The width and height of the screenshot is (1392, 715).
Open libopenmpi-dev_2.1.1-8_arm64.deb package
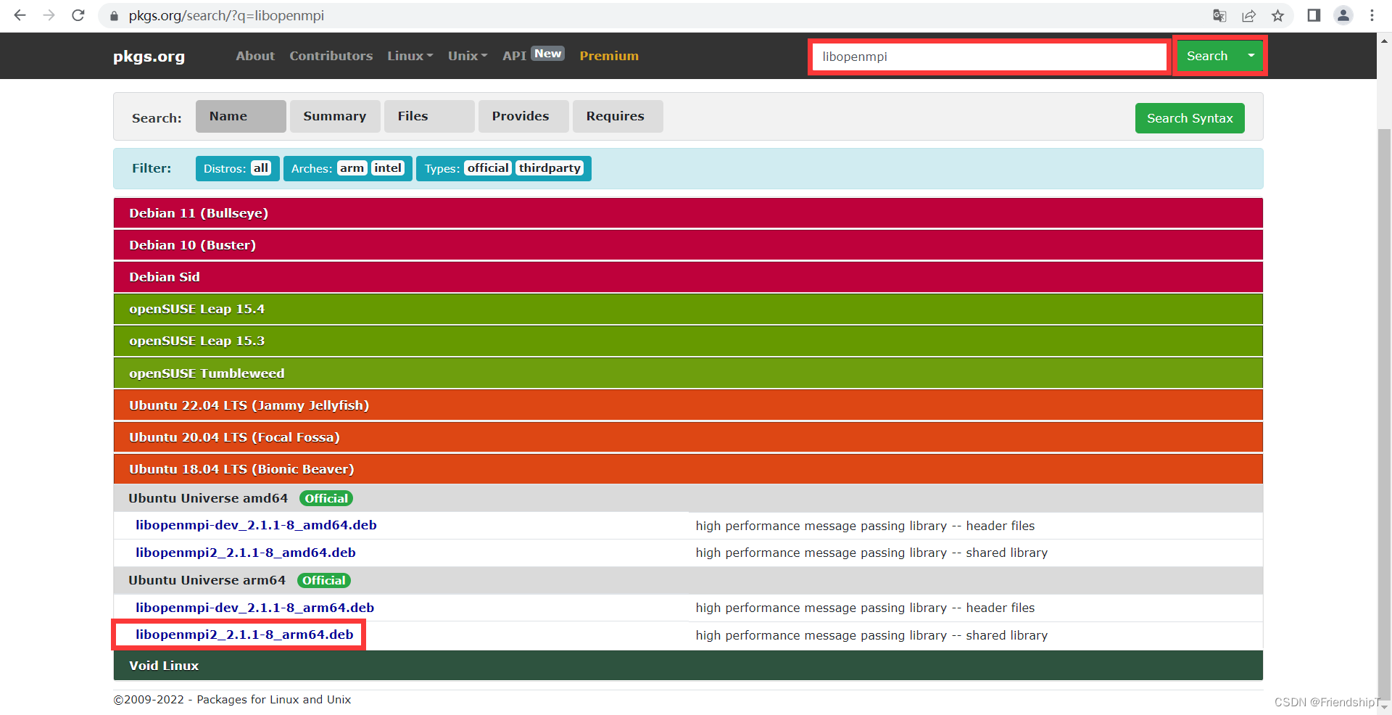pyautogui.click(x=254, y=608)
